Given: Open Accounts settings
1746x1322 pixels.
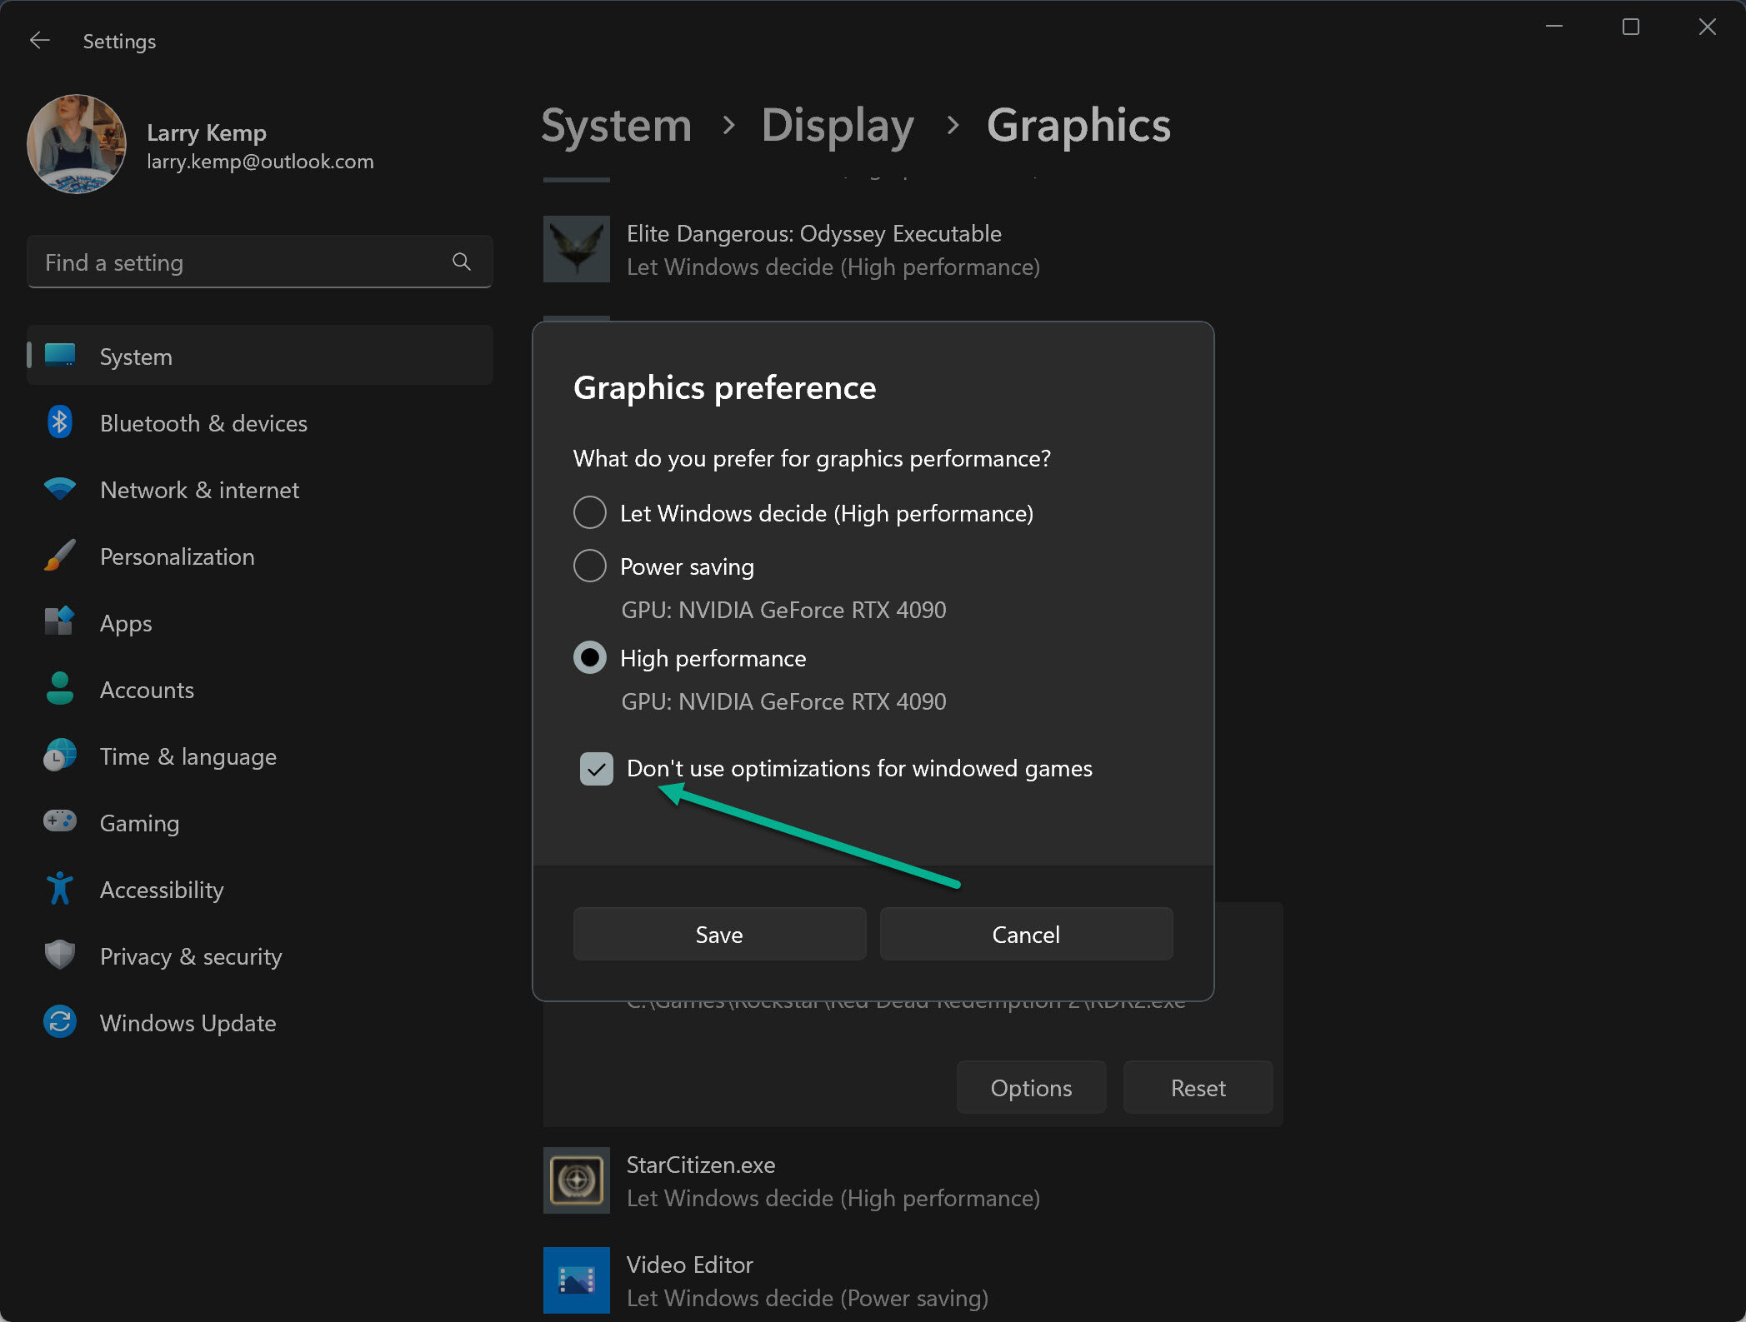Looking at the screenshot, I should 259,690.
